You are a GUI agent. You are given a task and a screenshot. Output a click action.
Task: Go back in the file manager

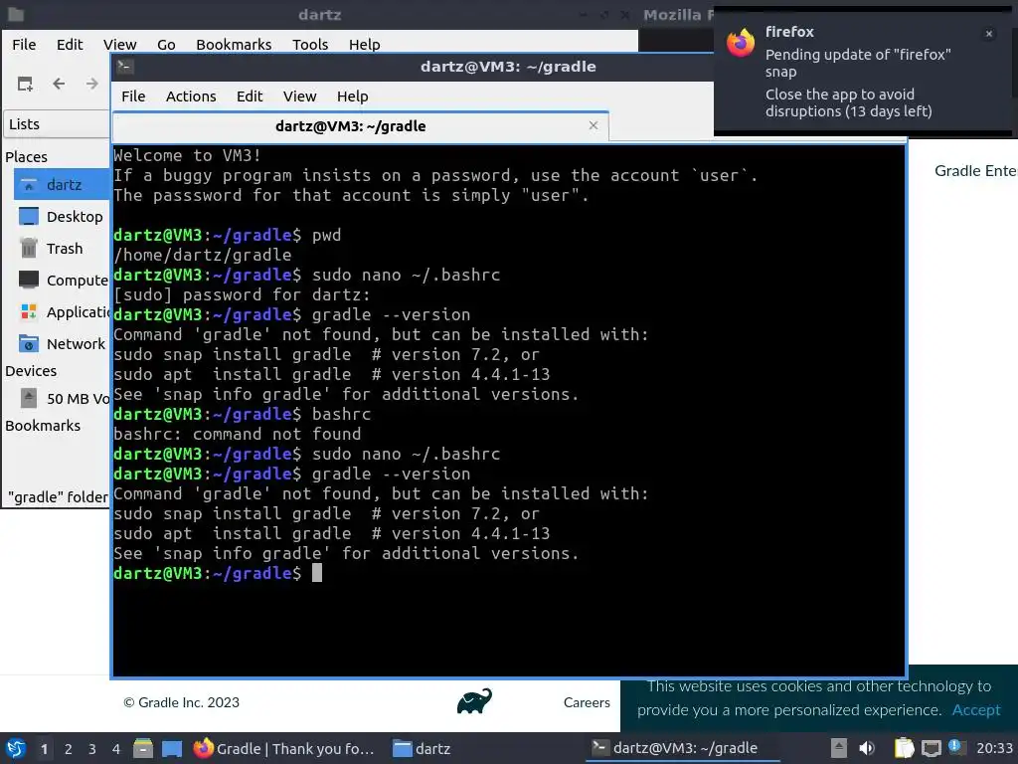click(59, 84)
